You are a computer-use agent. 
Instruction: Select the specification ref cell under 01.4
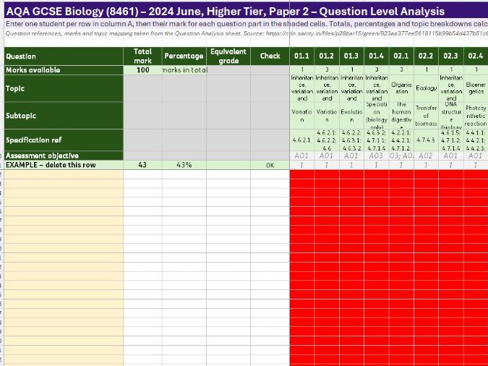coord(376,140)
